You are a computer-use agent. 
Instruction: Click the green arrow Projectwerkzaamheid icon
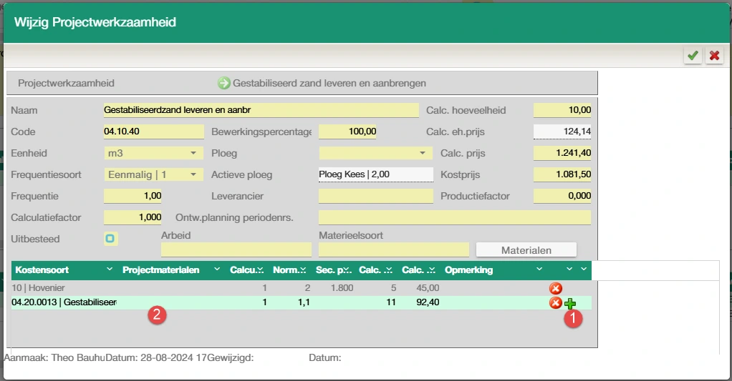224,83
